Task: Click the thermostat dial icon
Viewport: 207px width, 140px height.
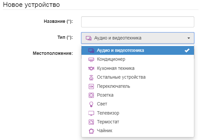Action: tap(91, 122)
